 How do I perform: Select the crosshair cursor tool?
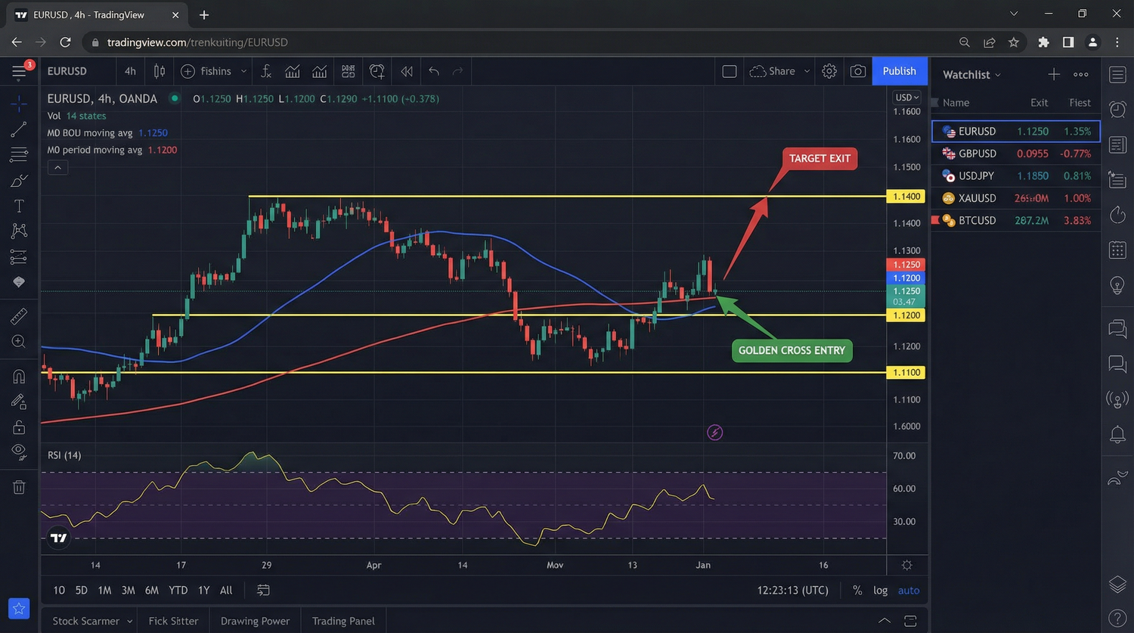tap(18, 104)
